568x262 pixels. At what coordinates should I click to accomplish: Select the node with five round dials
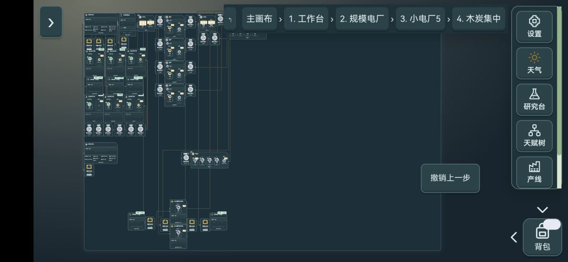click(210, 160)
